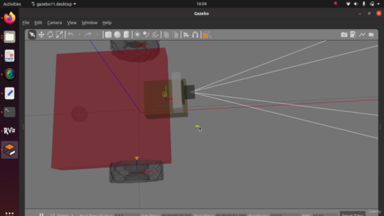
Task: Click the video record icon
Action: tap(371, 35)
